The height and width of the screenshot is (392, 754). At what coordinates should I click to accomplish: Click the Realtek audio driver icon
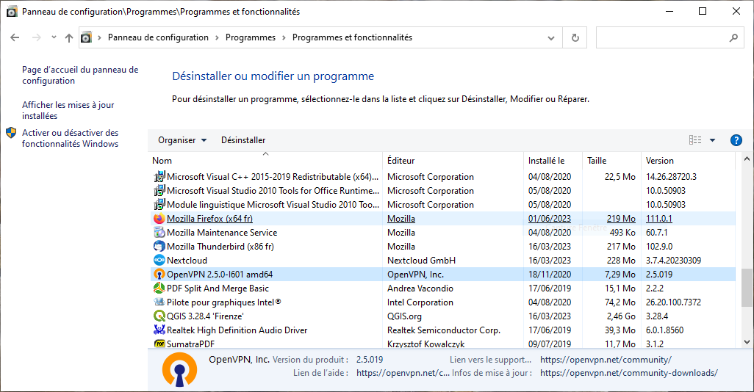click(x=159, y=330)
